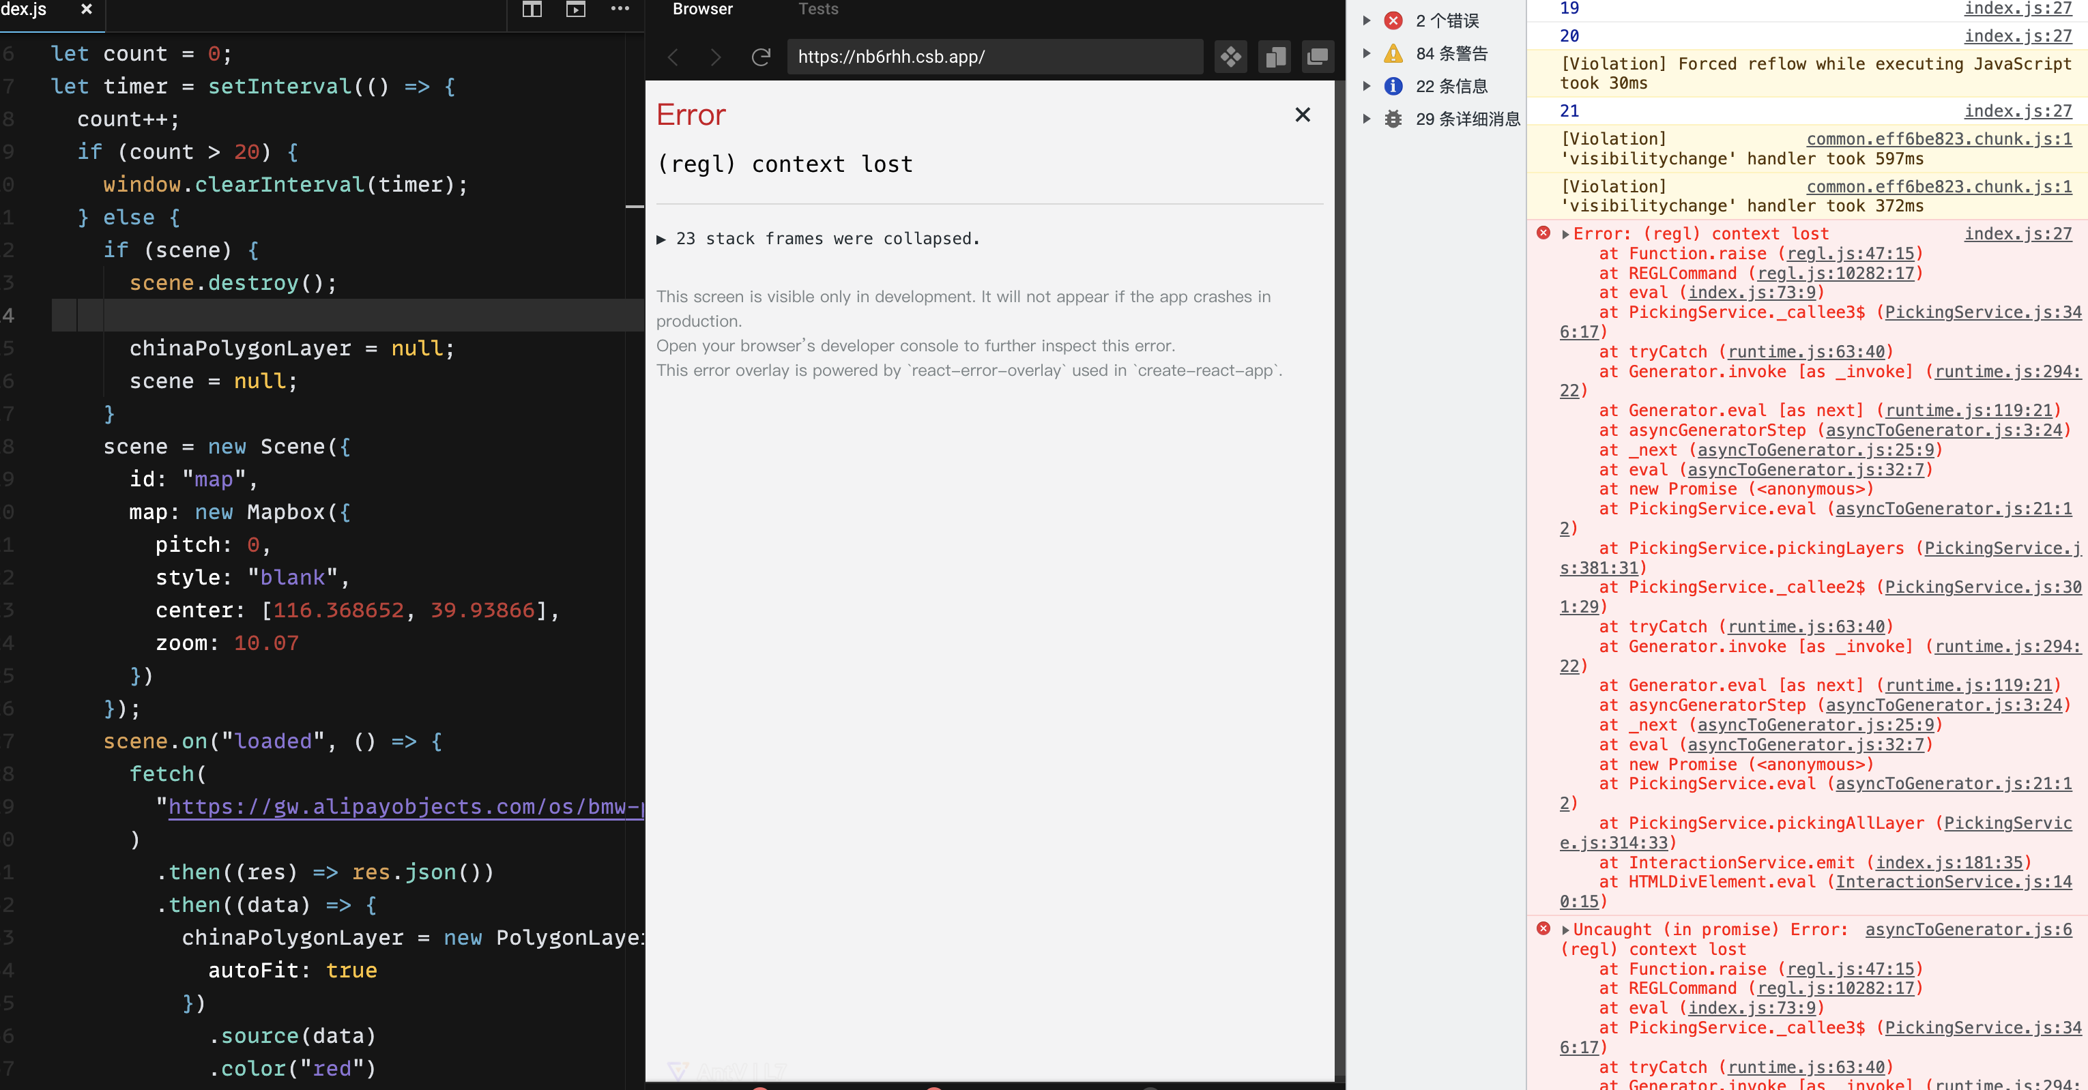
Task: Toggle responsive preview mode icon
Action: coord(1274,57)
